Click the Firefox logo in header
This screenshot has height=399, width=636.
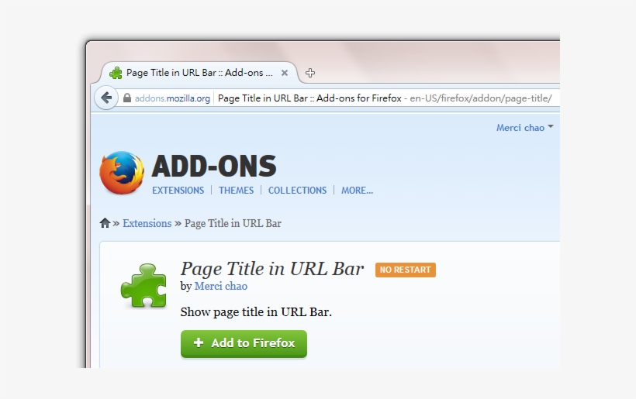(122, 173)
